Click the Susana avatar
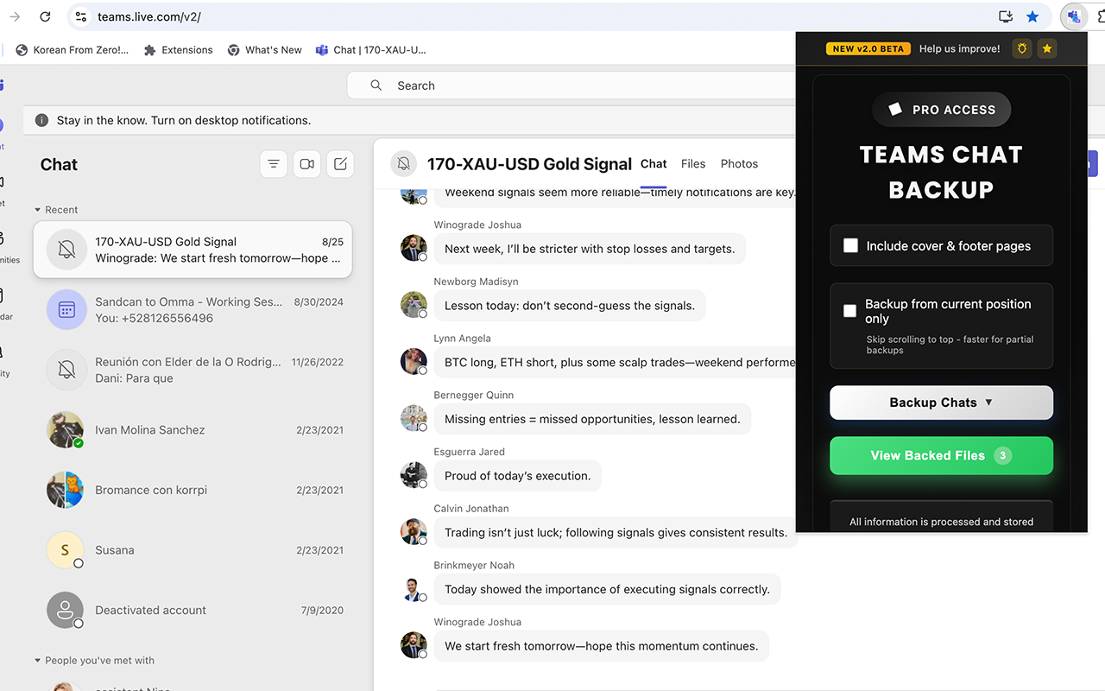 [65, 550]
